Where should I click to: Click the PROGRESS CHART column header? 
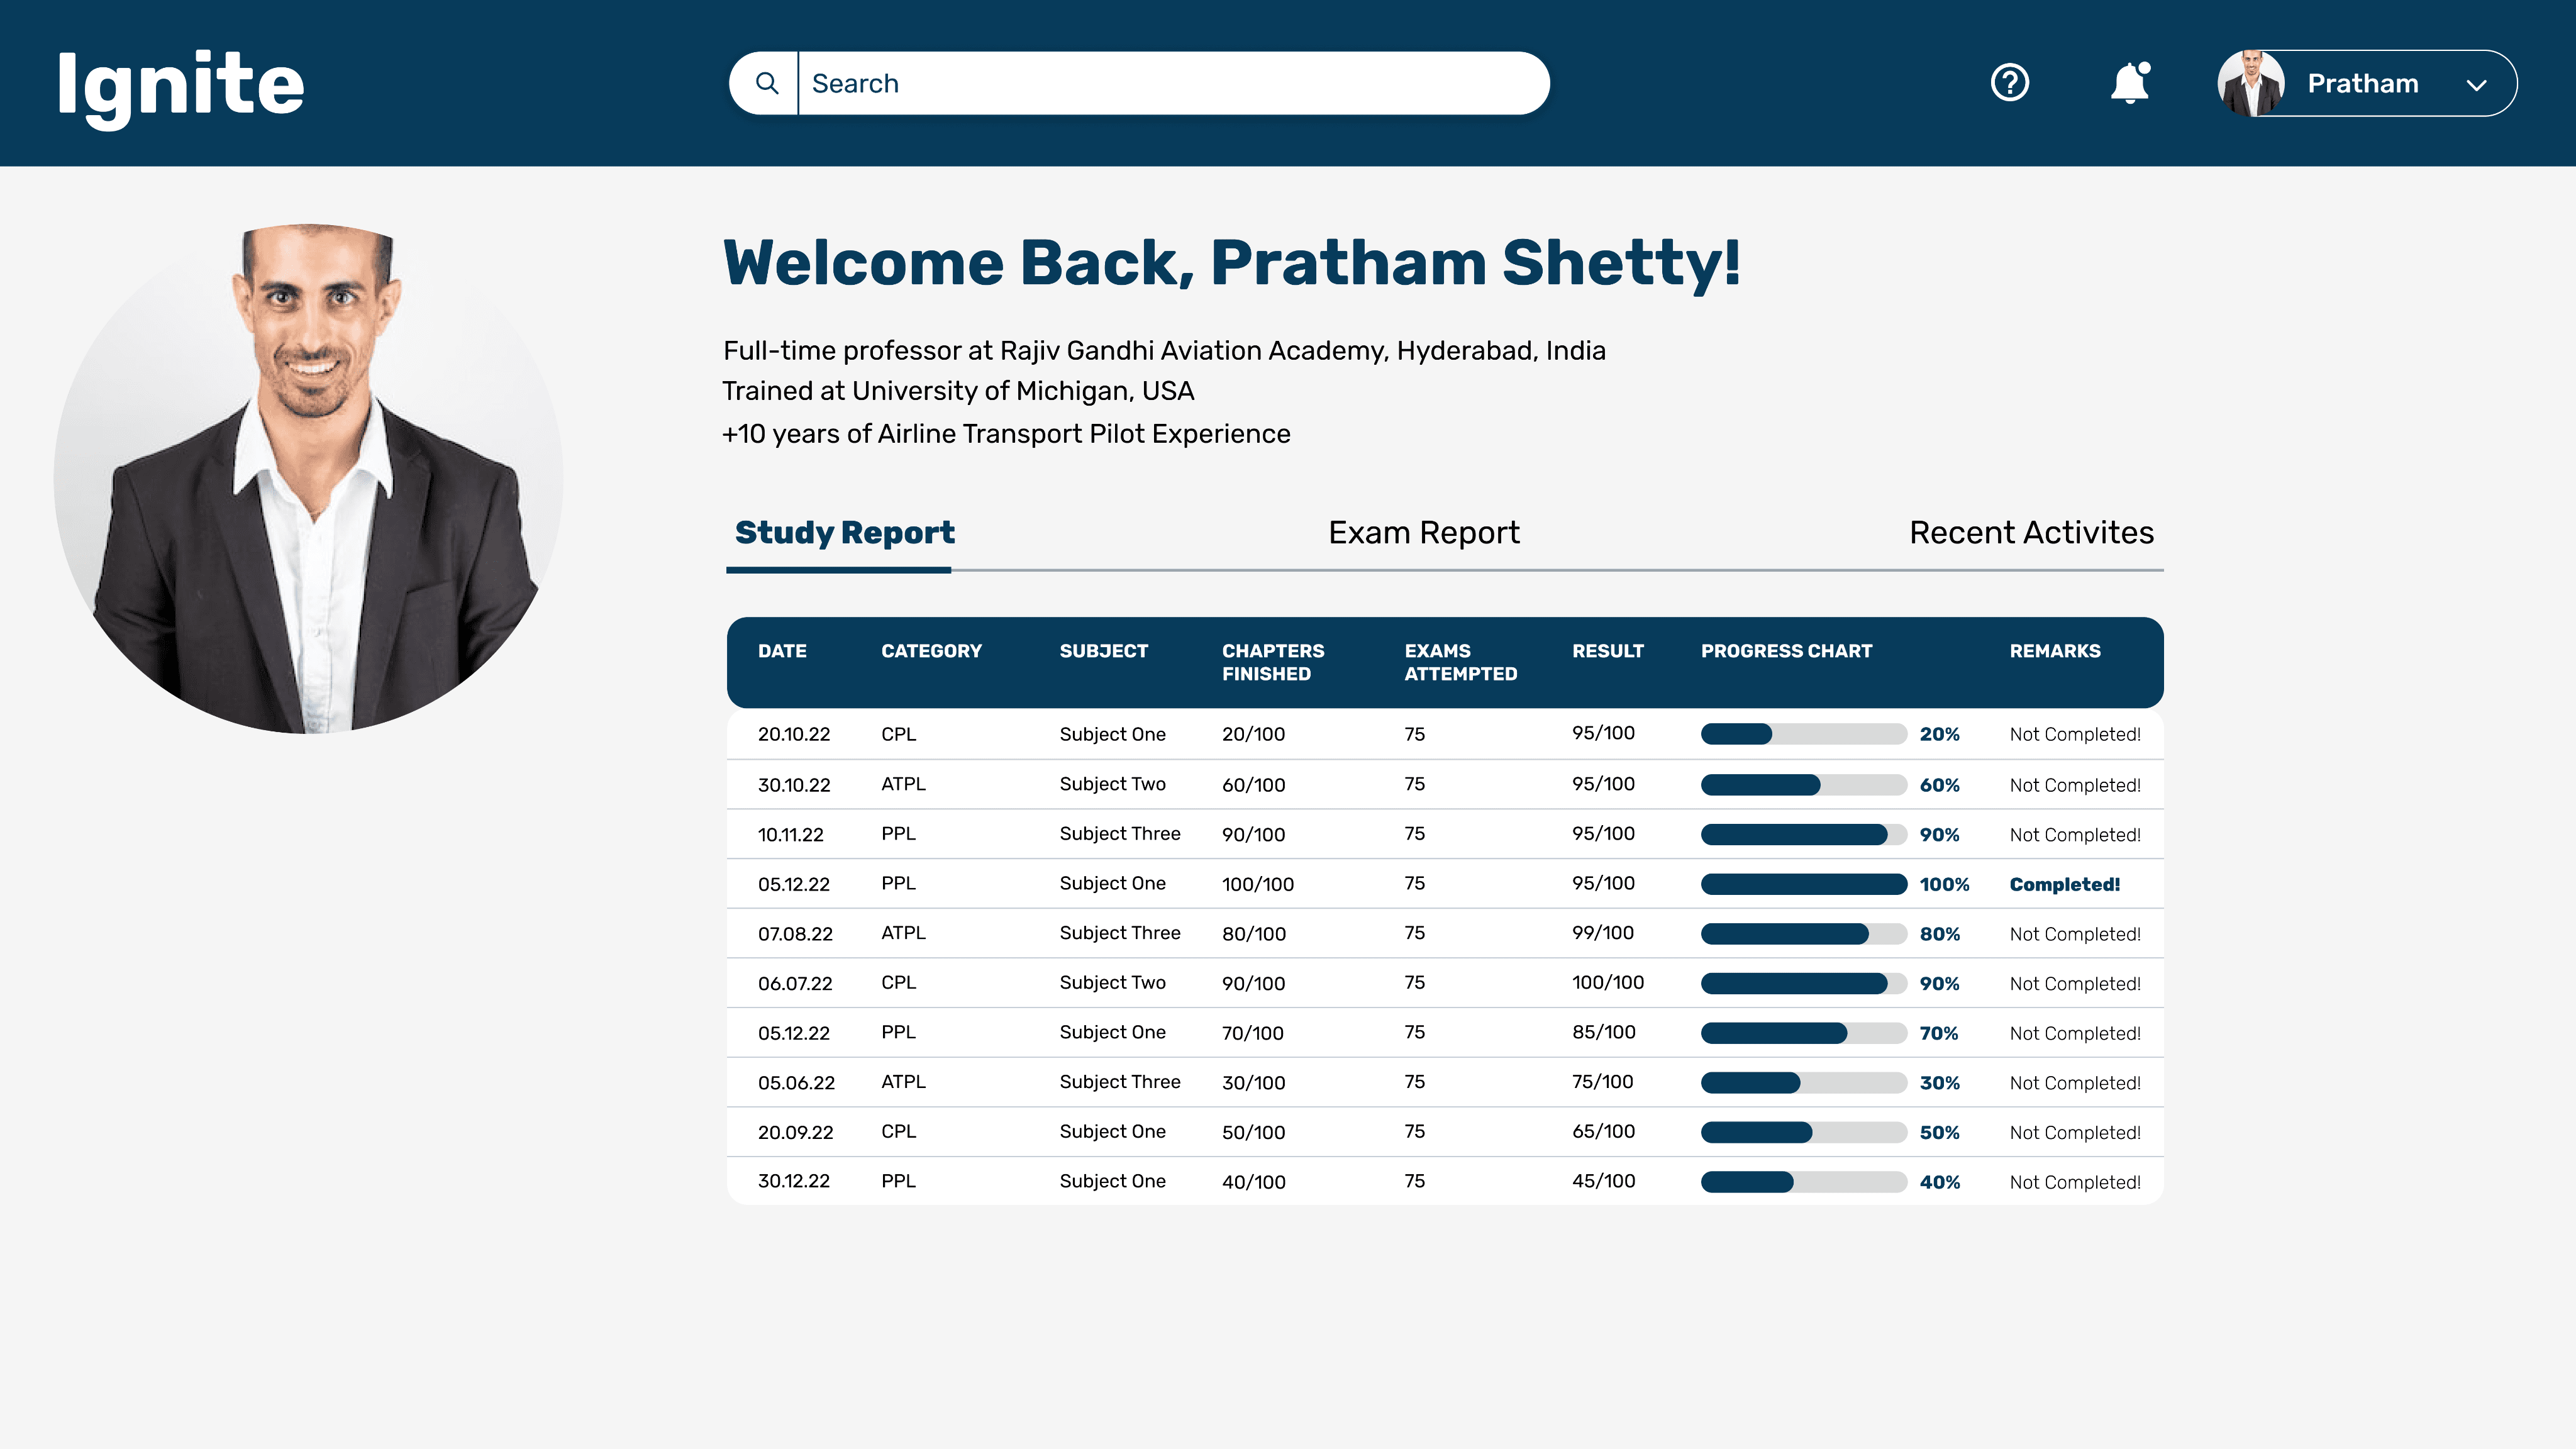pos(1786,651)
